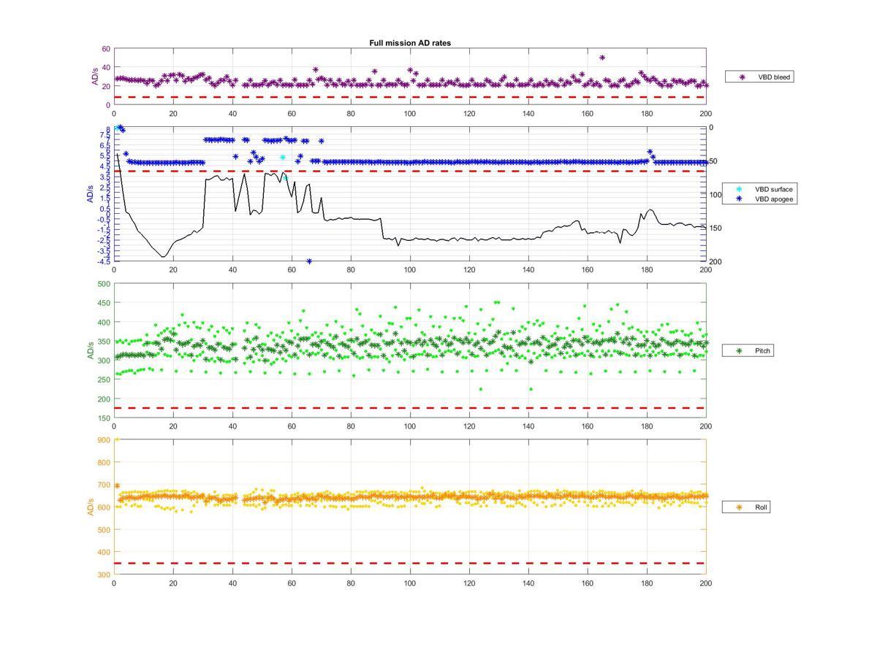Click the outlier VBD bleed point near 50

click(602, 58)
